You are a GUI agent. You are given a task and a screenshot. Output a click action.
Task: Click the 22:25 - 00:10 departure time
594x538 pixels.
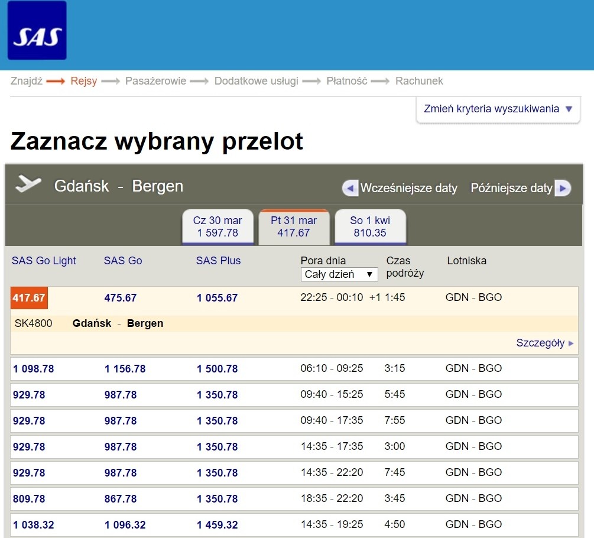coord(332,297)
